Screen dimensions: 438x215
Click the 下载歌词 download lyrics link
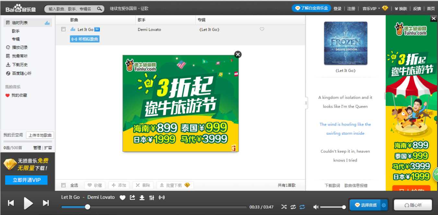pyautogui.click(x=332, y=186)
